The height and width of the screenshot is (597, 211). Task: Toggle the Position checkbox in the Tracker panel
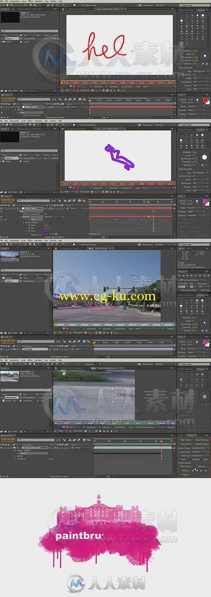click(180, 459)
